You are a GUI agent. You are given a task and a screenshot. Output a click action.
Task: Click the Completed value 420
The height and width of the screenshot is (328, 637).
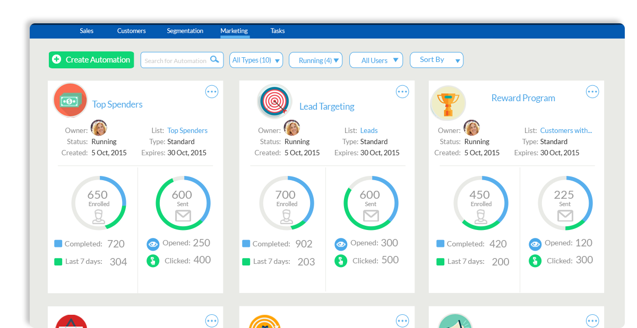pyautogui.click(x=498, y=244)
